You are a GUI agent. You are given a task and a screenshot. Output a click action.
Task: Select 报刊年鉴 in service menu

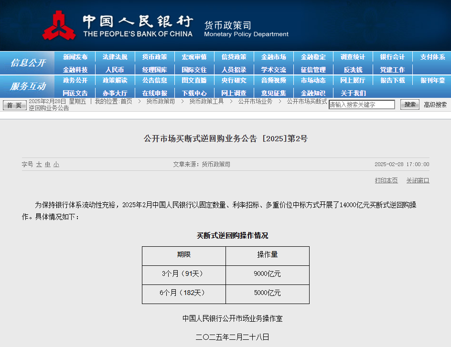(x=432, y=81)
